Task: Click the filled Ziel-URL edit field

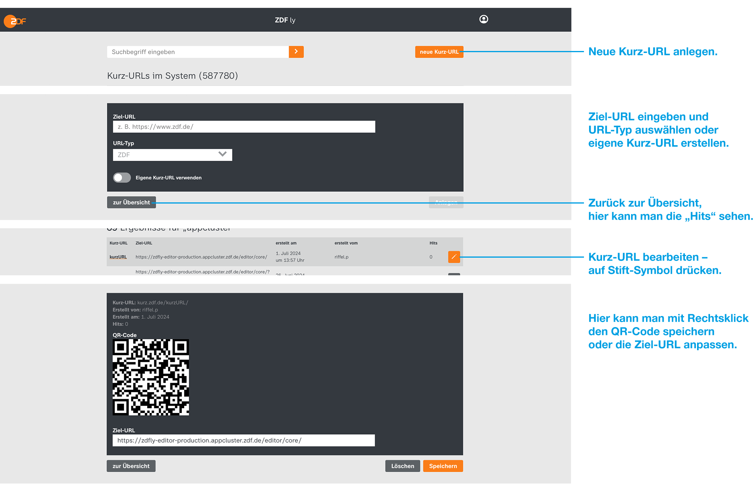Action: (x=243, y=440)
